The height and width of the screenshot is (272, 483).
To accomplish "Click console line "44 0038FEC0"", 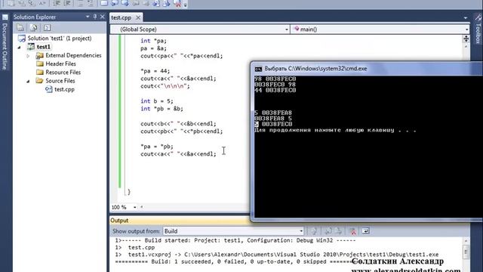I will tap(275, 91).
